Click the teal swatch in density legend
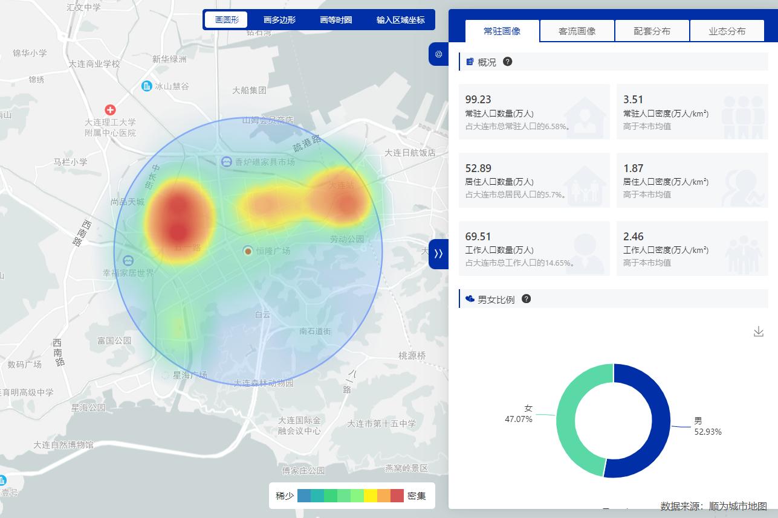Viewport: 778px width, 518px height. [x=317, y=496]
